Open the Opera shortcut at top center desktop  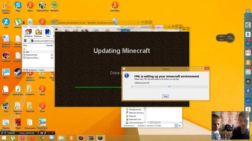(x=115, y=6)
